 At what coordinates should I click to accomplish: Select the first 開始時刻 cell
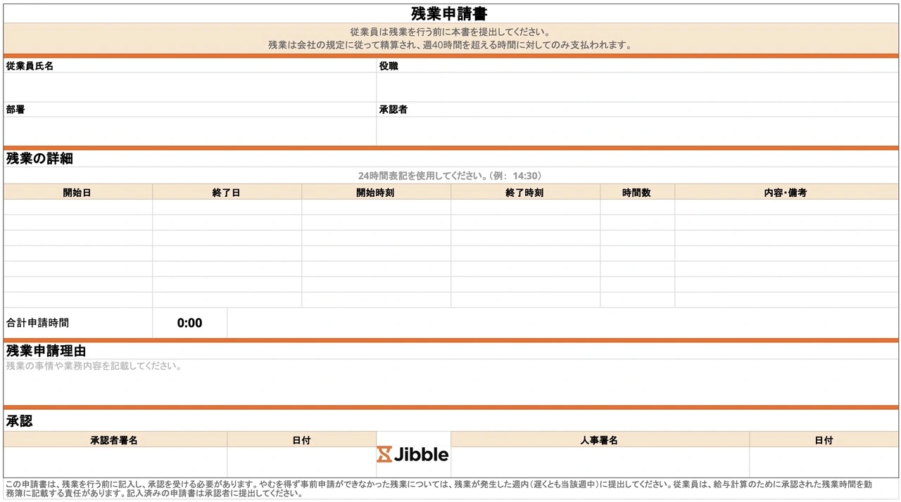point(375,207)
